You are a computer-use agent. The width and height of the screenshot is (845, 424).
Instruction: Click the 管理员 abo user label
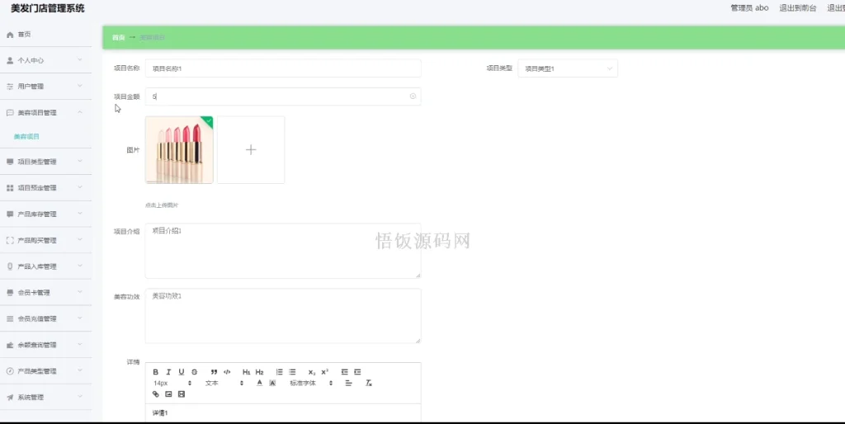pos(749,8)
